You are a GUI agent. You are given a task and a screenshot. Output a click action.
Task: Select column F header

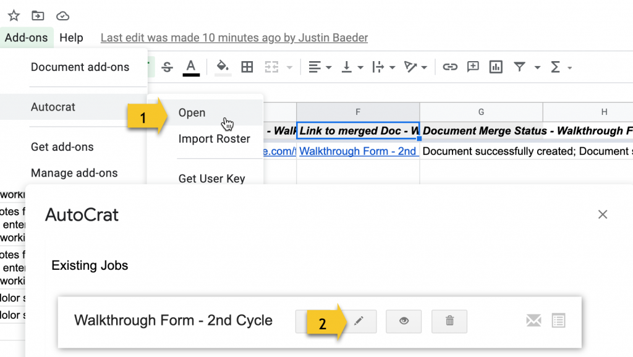[358, 112]
